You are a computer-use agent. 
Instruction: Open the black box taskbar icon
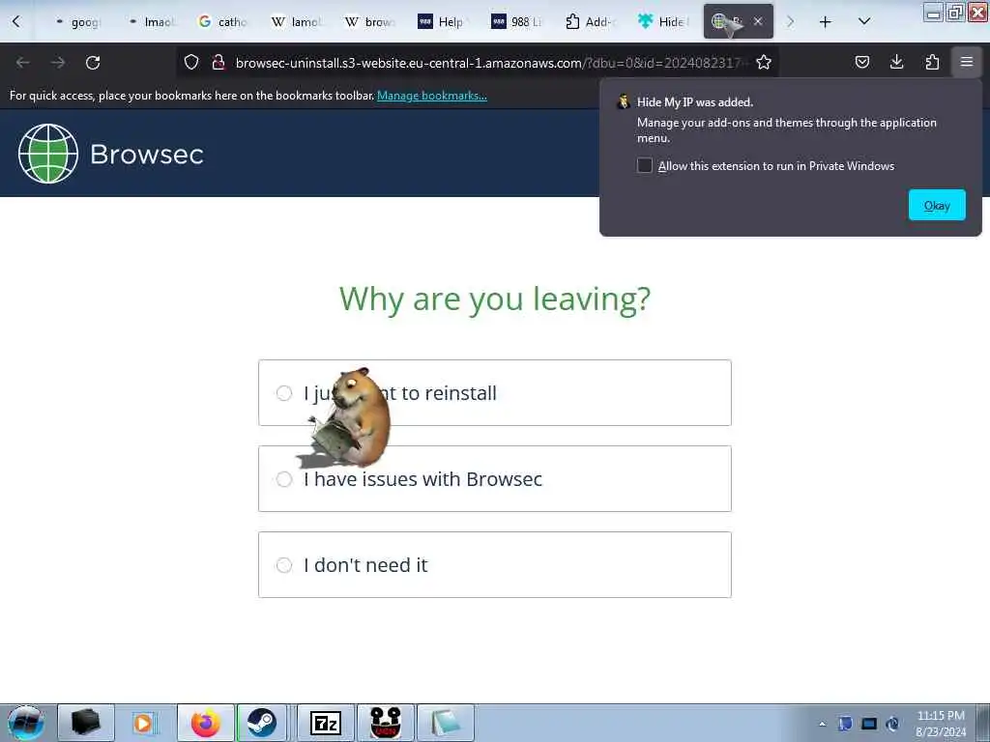click(x=86, y=723)
